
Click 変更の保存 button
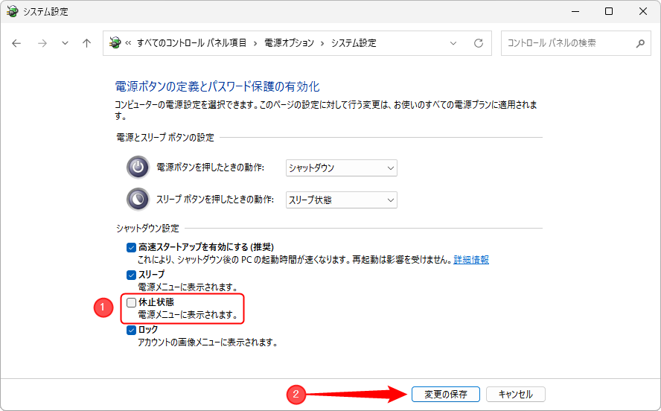pos(446,394)
